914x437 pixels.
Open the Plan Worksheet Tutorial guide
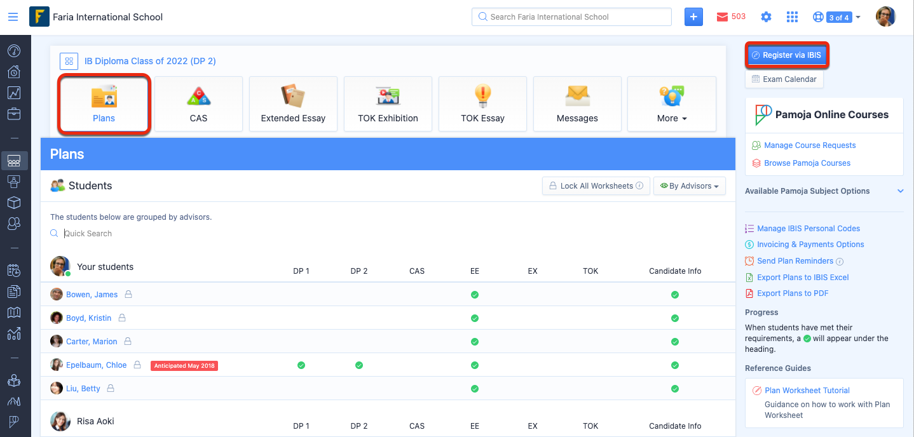click(807, 391)
